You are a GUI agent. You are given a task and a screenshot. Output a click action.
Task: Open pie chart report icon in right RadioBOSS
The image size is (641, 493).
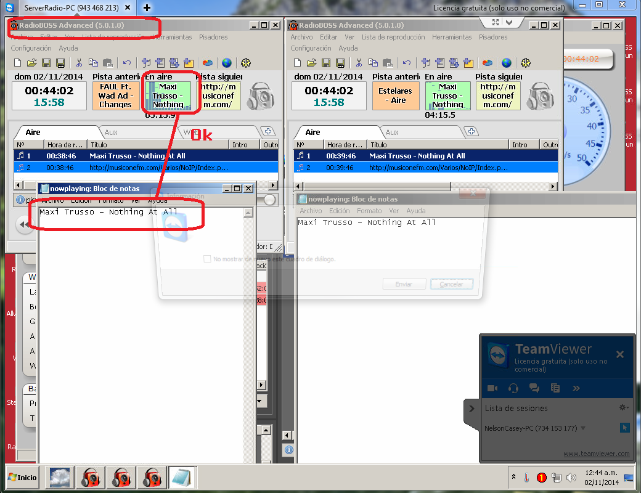tap(488, 62)
